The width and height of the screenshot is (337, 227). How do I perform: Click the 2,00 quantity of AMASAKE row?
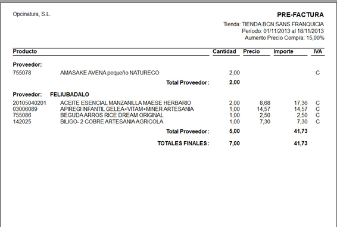tap(235, 73)
